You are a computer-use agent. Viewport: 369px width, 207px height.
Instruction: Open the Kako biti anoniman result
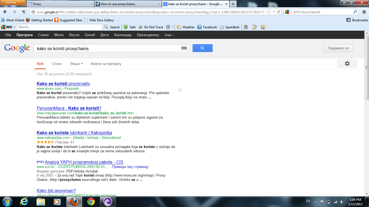tap(56, 191)
